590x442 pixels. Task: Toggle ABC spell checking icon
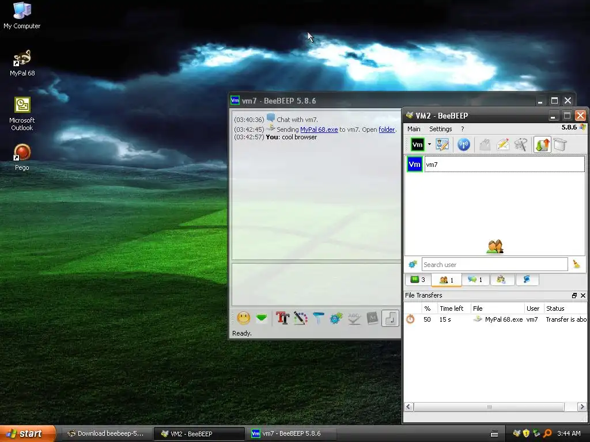coord(354,318)
